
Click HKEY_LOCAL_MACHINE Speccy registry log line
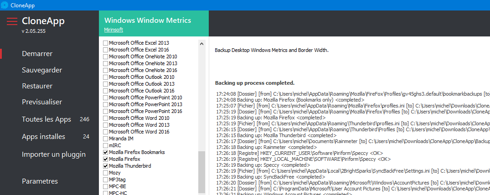(x=303, y=159)
